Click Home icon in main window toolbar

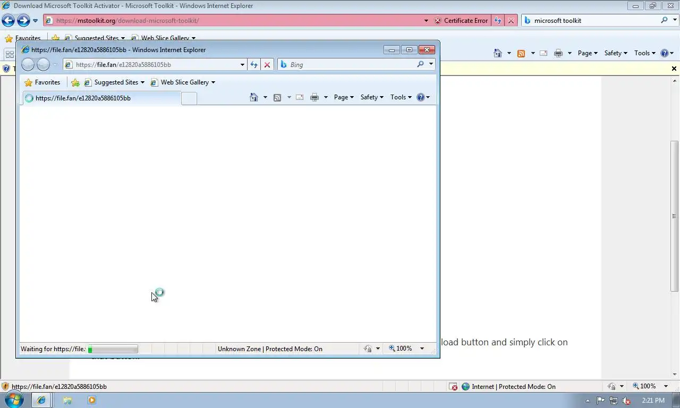point(498,53)
